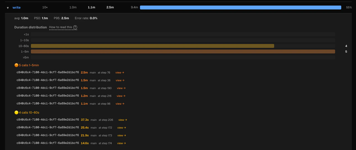
Task: Click the yellow circle beside 4 calls 10–60s
Action: click(x=16, y=112)
